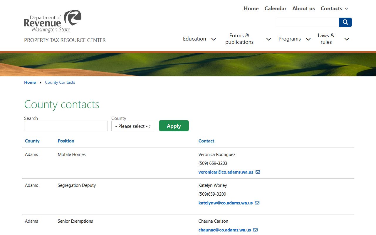
Task: Click Adams in the Segregation Deputy row
Action: coord(31,185)
